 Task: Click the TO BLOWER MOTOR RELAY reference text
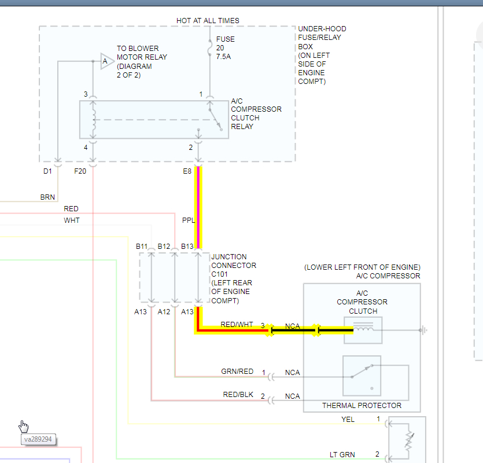142,57
